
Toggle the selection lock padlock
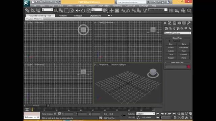point(55,114)
